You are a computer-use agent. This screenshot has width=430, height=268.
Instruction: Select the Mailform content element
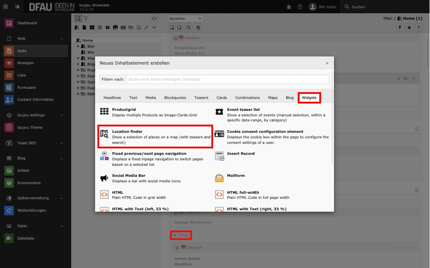(x=236, y=175)
